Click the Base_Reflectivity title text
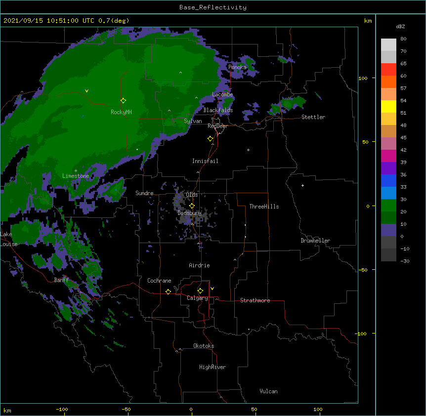 click(x=213, y=7)
